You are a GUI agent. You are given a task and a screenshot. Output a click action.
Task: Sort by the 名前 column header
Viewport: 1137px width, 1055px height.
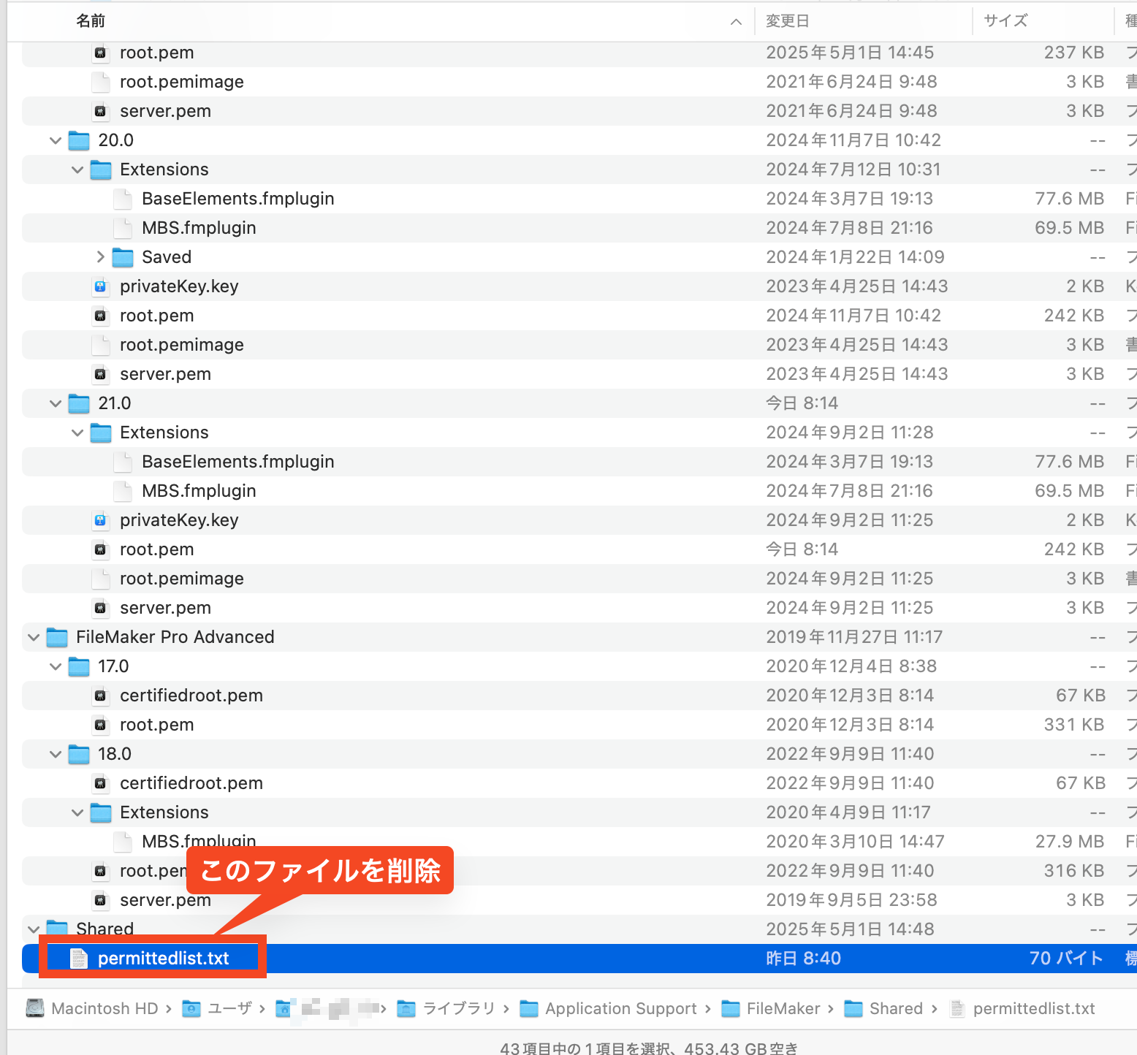coord(91,21)
